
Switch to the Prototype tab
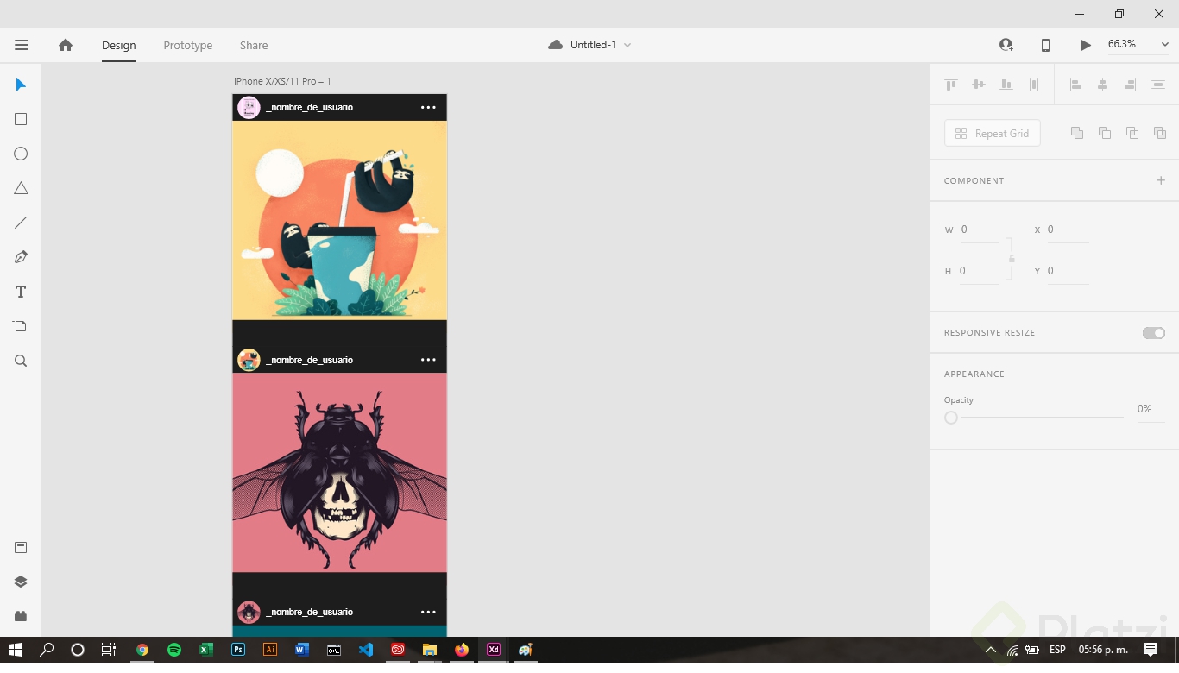coord(186,45)
